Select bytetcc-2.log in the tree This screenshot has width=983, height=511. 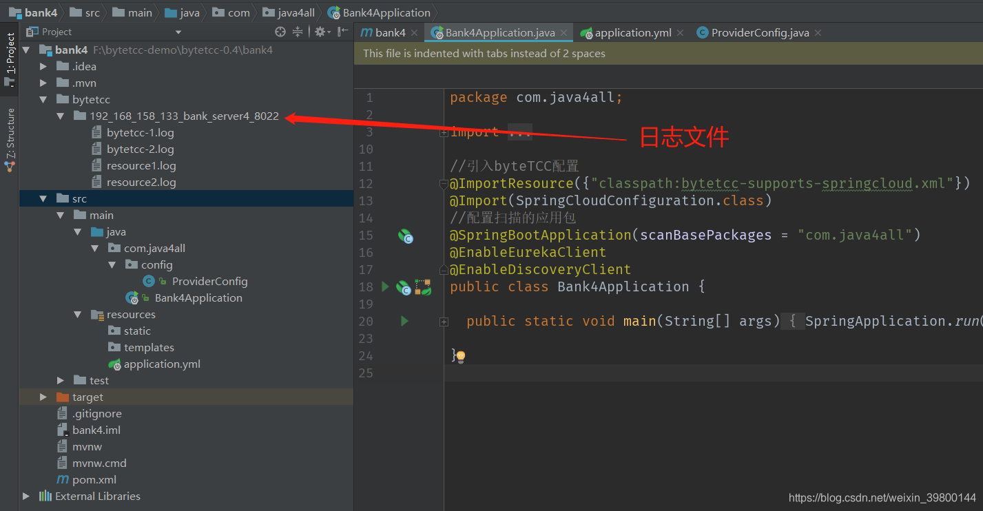tap(141, 149)
